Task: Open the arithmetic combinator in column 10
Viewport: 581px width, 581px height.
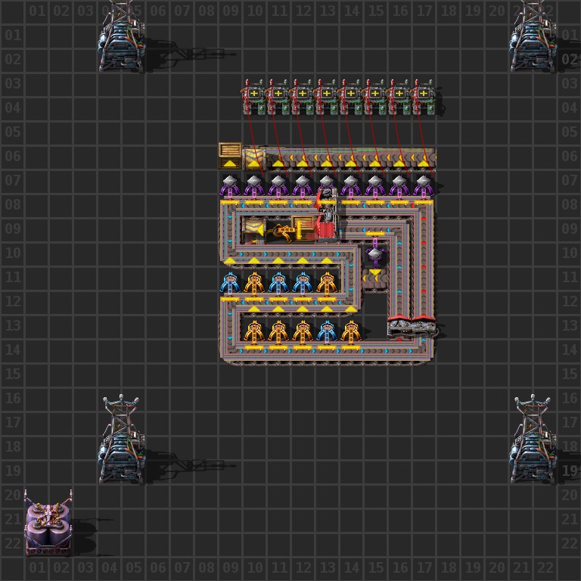Action: pyautogui.click(x=254, y=97)
